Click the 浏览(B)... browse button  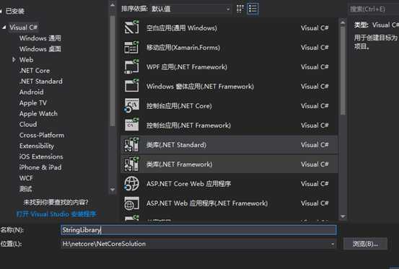tap(365, 244)
